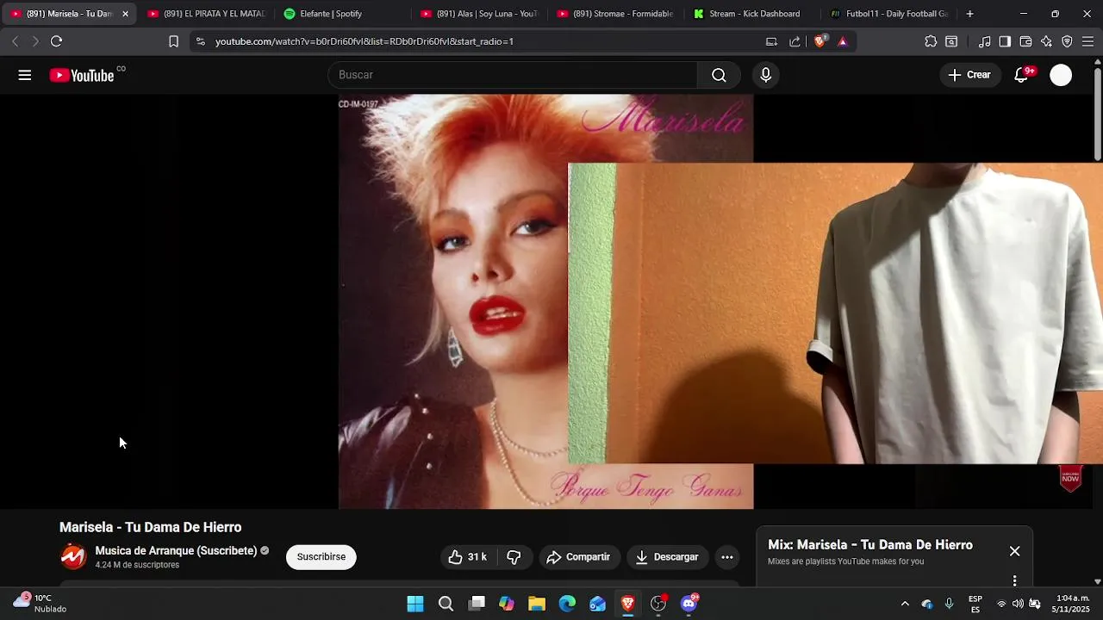Click the Suscribirse button

pos(321,557)
